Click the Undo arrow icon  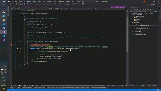27,4
